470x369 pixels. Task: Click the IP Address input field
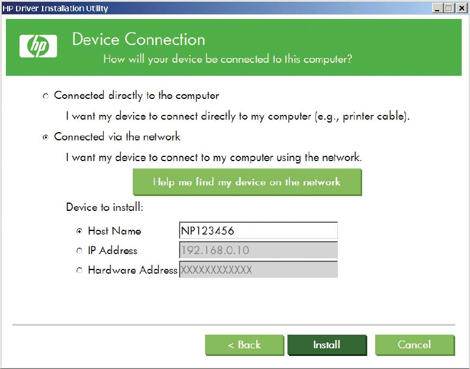[258, 251]
